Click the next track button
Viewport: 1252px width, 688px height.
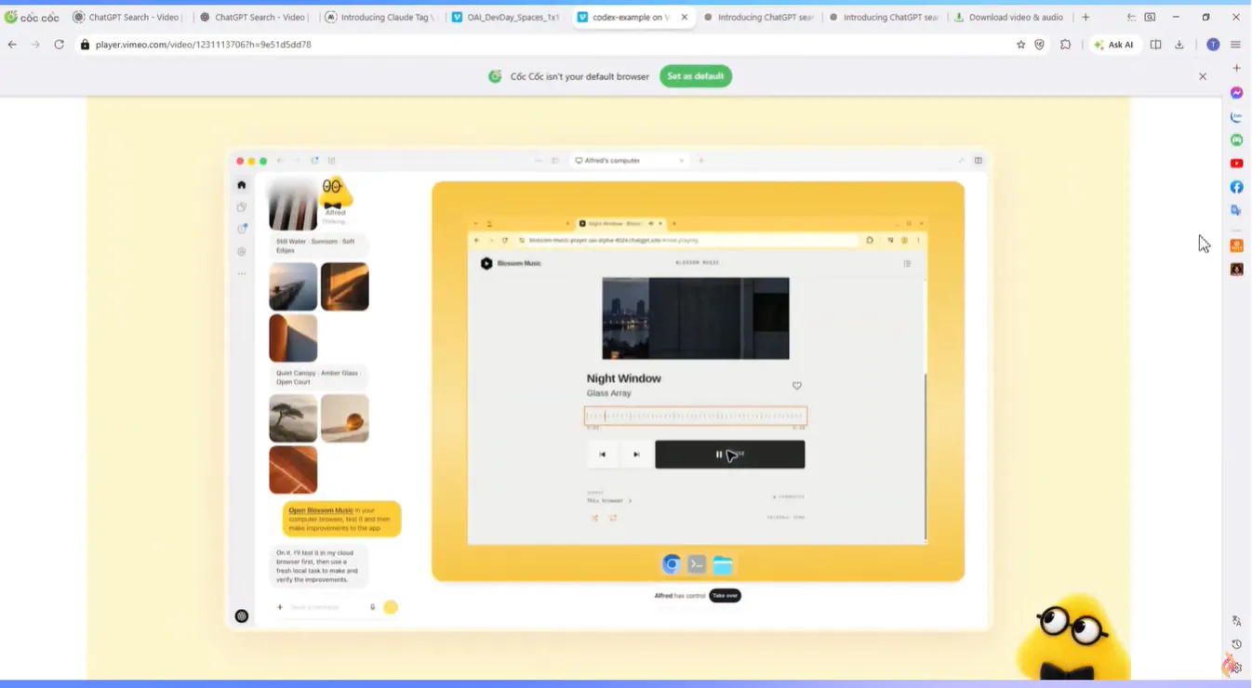[x=636, y=455]
